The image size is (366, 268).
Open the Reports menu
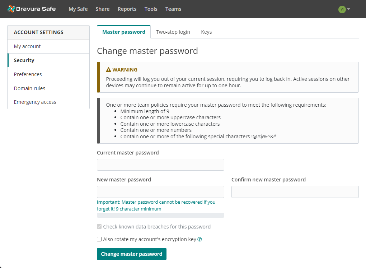[x=127, y=9]
